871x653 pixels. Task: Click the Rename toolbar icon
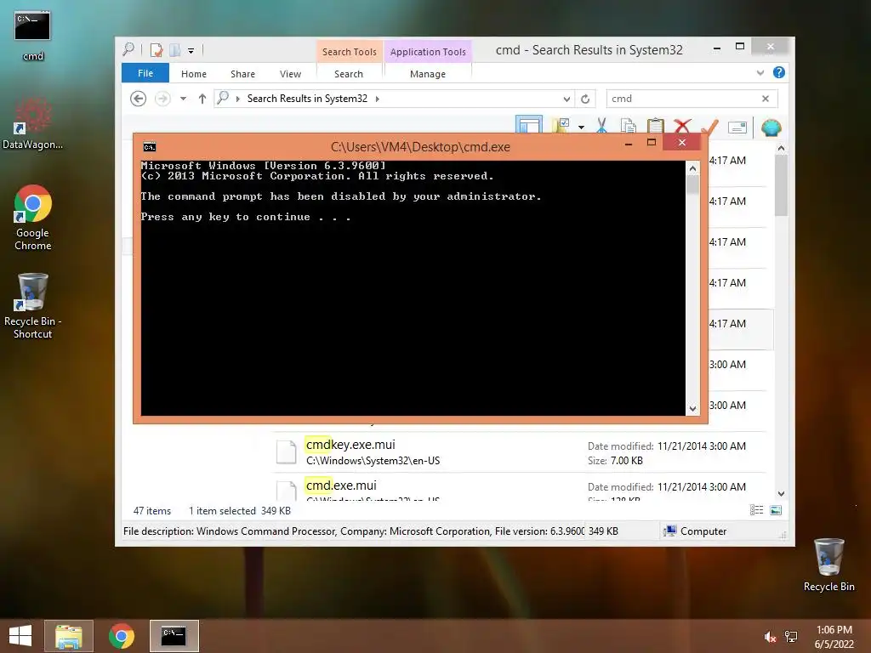(737, 128)
